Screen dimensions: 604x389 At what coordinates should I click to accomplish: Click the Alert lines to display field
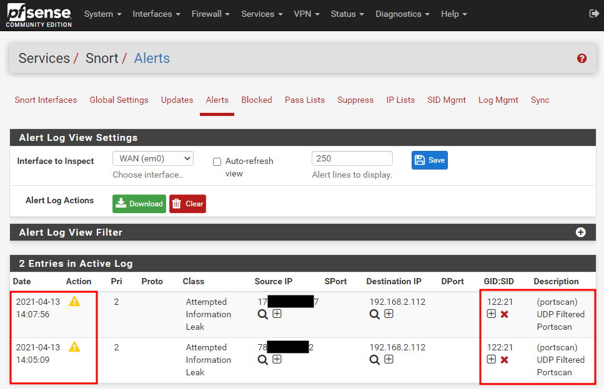point(352,159)
